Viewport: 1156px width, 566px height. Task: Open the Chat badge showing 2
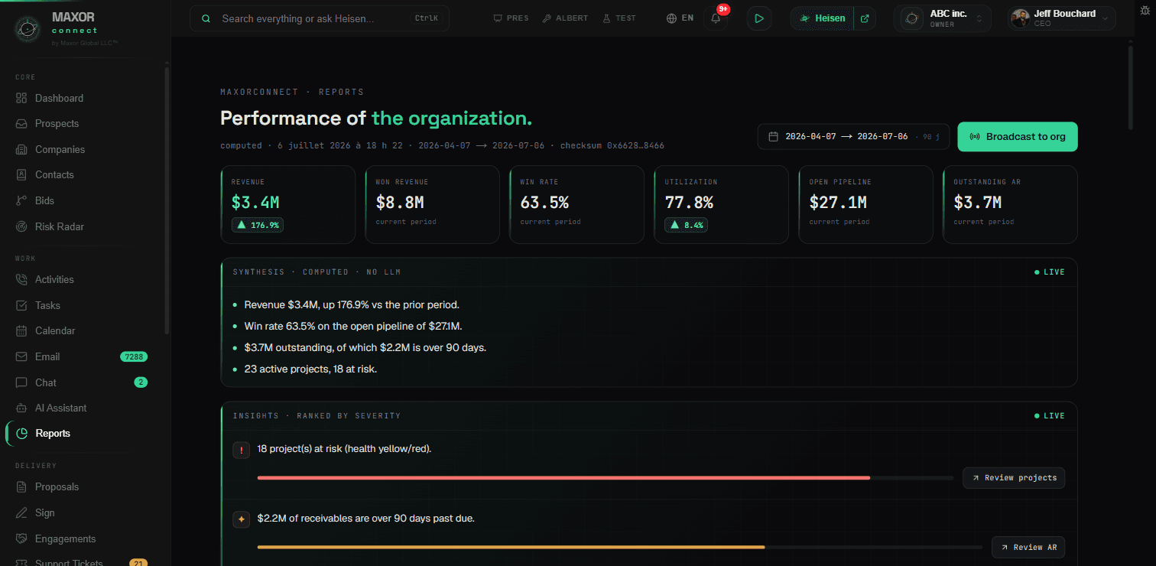point(141,382)
